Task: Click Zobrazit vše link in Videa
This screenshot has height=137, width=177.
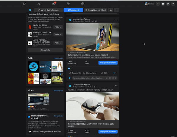Action: click(58, 91)
